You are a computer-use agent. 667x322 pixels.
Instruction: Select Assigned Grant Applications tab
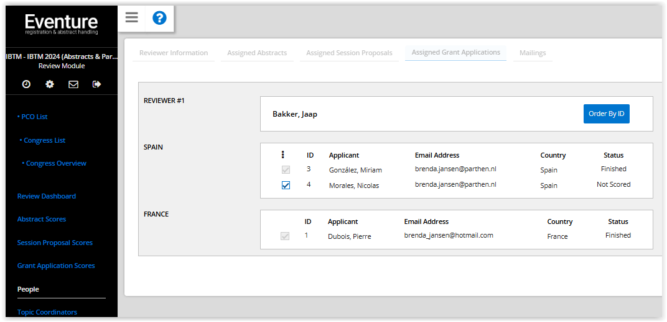455,53
